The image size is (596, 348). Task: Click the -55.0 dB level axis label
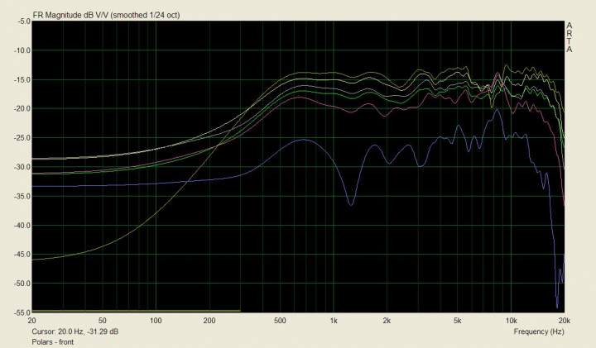[x=17, y=312]
